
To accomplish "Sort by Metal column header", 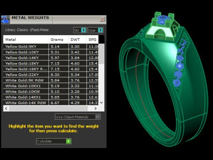I will point(26,40).
